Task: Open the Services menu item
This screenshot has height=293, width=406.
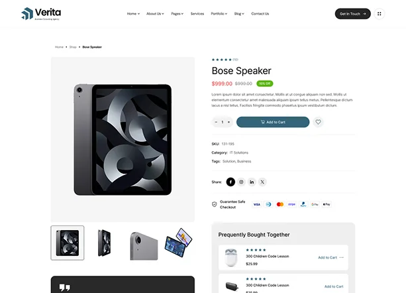Action: tap(197, 13)
